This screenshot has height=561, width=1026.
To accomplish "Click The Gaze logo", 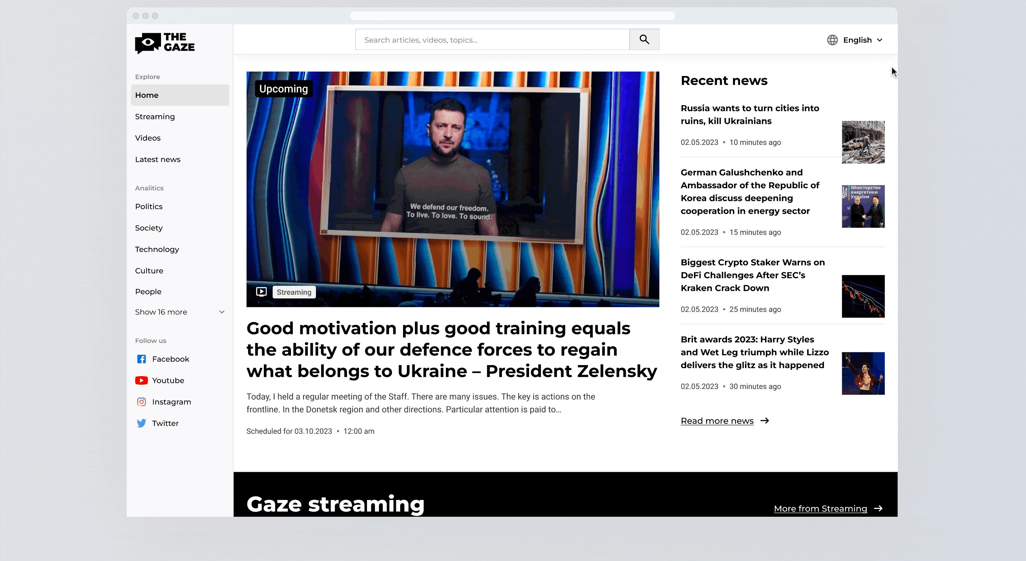I will [x=165, y=42].
